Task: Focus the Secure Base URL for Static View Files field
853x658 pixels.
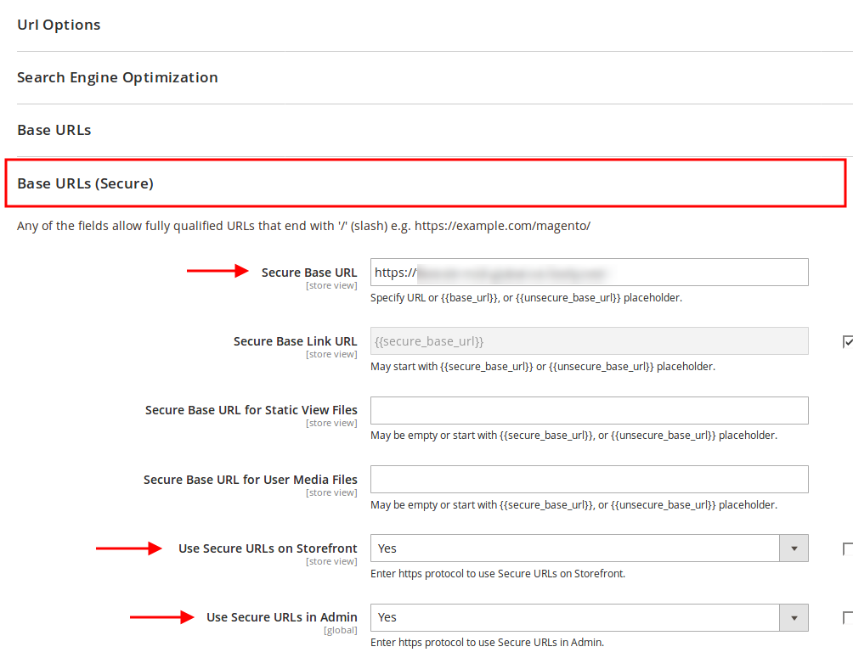Action: point(589,410)
